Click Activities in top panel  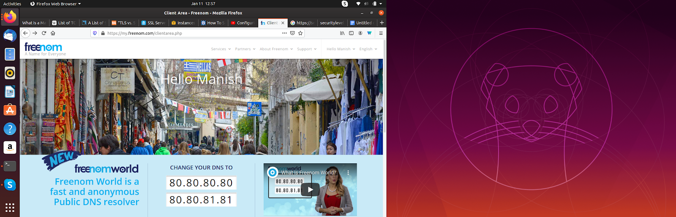12,4
